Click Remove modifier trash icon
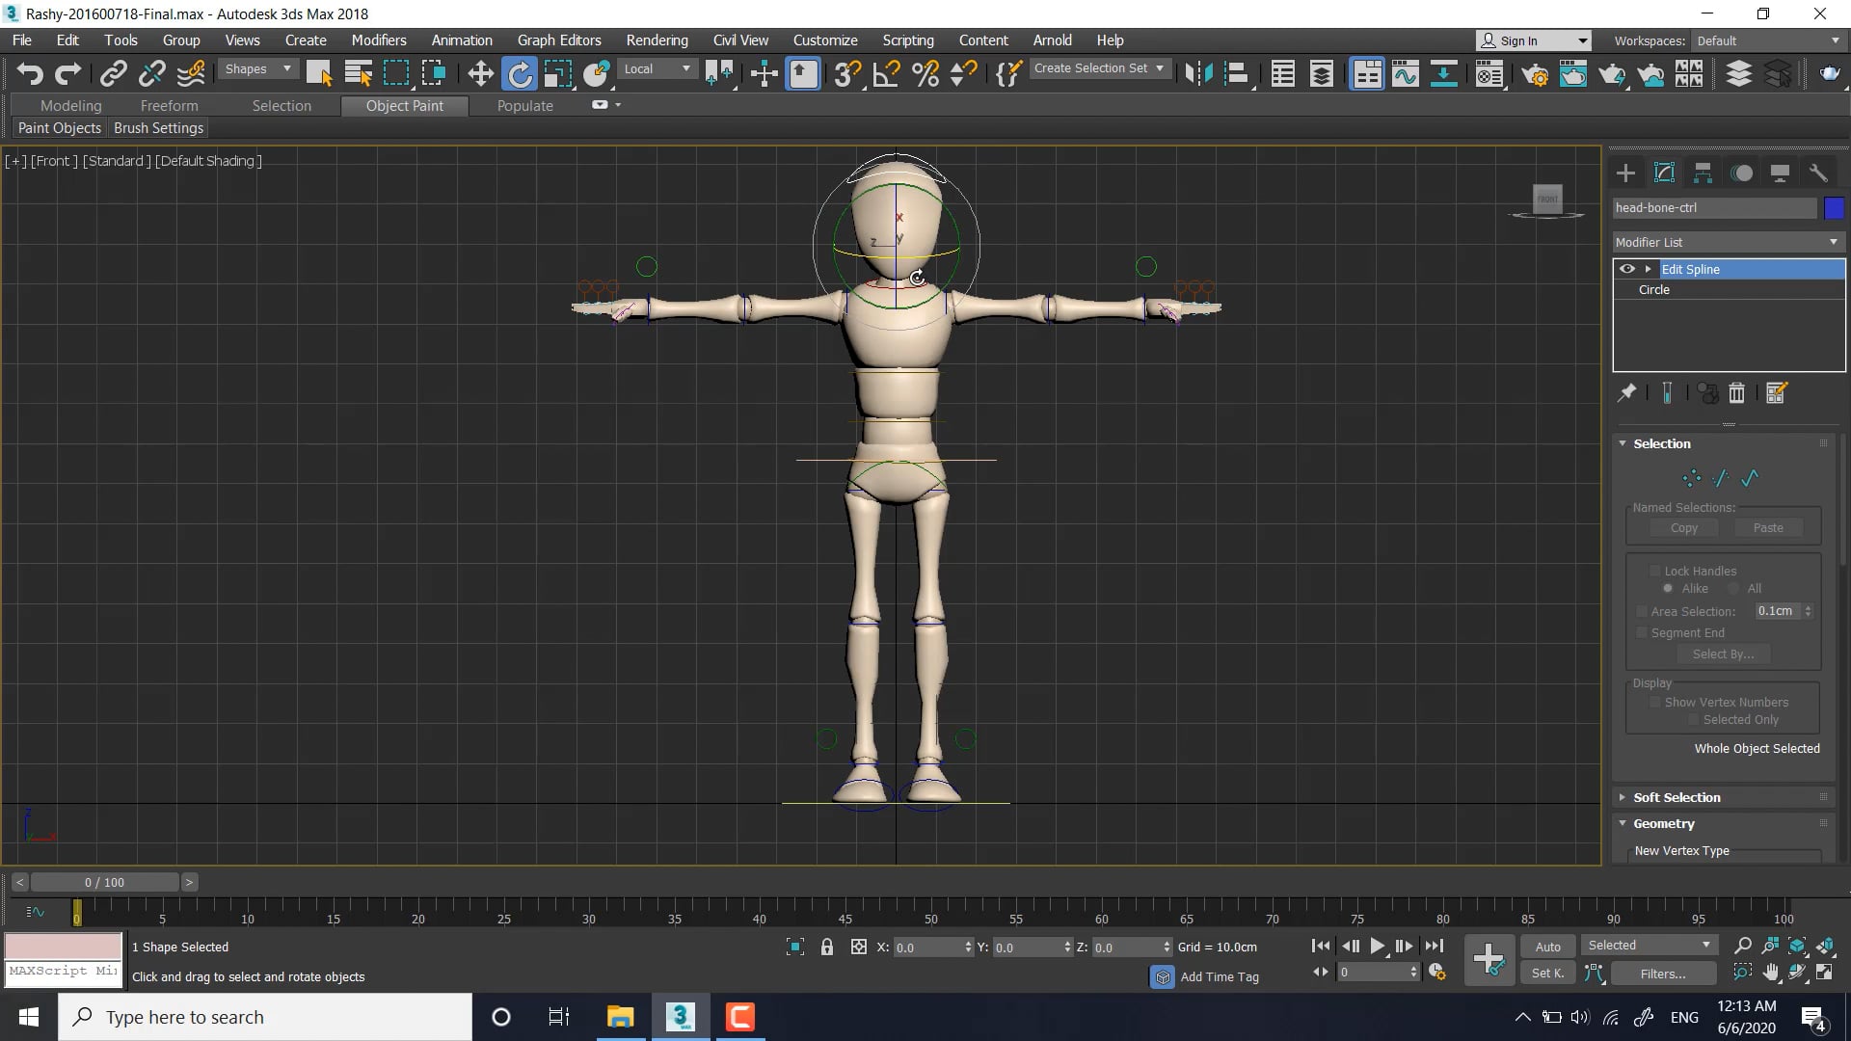1851x1041 pixels. pos(1736,393)
